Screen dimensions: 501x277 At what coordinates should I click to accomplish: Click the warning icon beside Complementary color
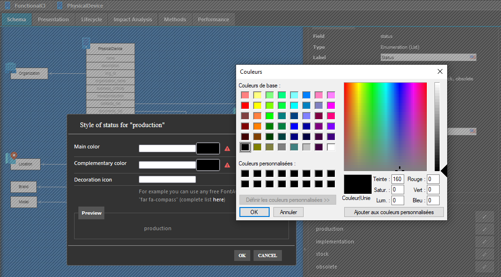(227, 165)
